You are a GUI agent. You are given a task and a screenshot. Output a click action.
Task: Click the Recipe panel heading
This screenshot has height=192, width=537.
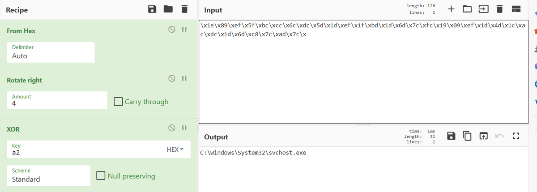click(16, 9)
